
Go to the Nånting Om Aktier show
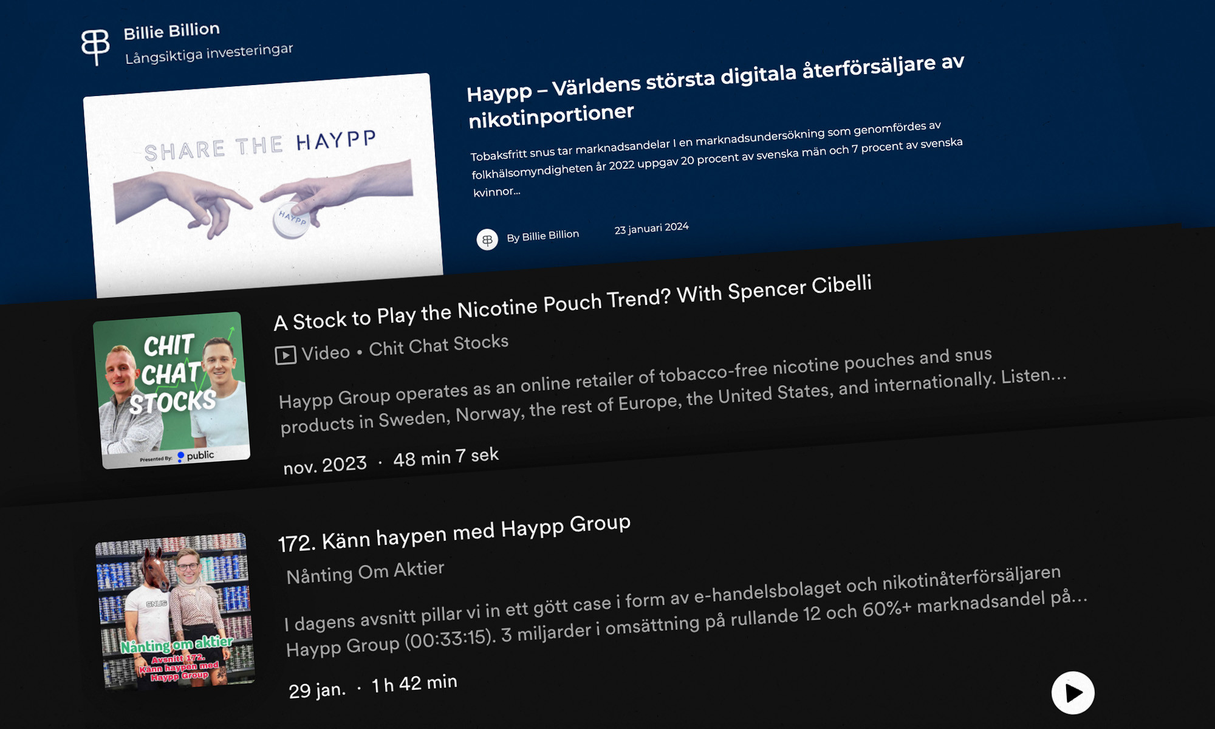365,572
